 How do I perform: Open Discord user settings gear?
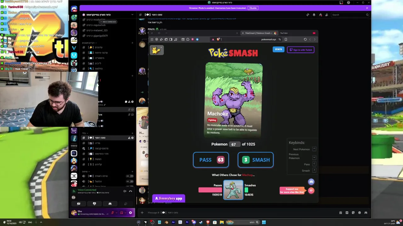tap(130, 213)
